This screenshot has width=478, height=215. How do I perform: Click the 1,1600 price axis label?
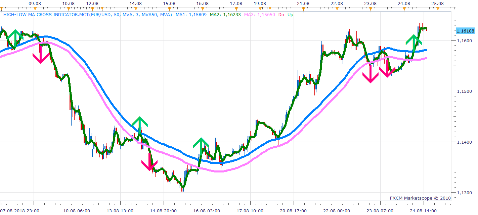point(465,41)
